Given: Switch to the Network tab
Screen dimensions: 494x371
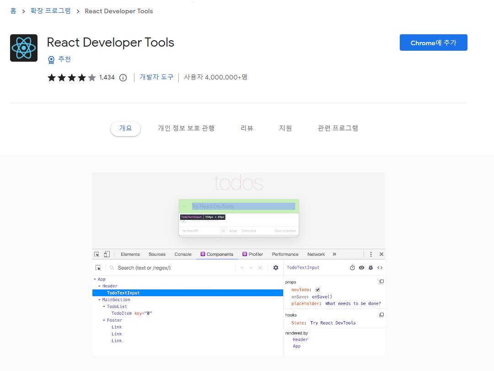Looking at the screenshot, I should (x=316, y=254).
